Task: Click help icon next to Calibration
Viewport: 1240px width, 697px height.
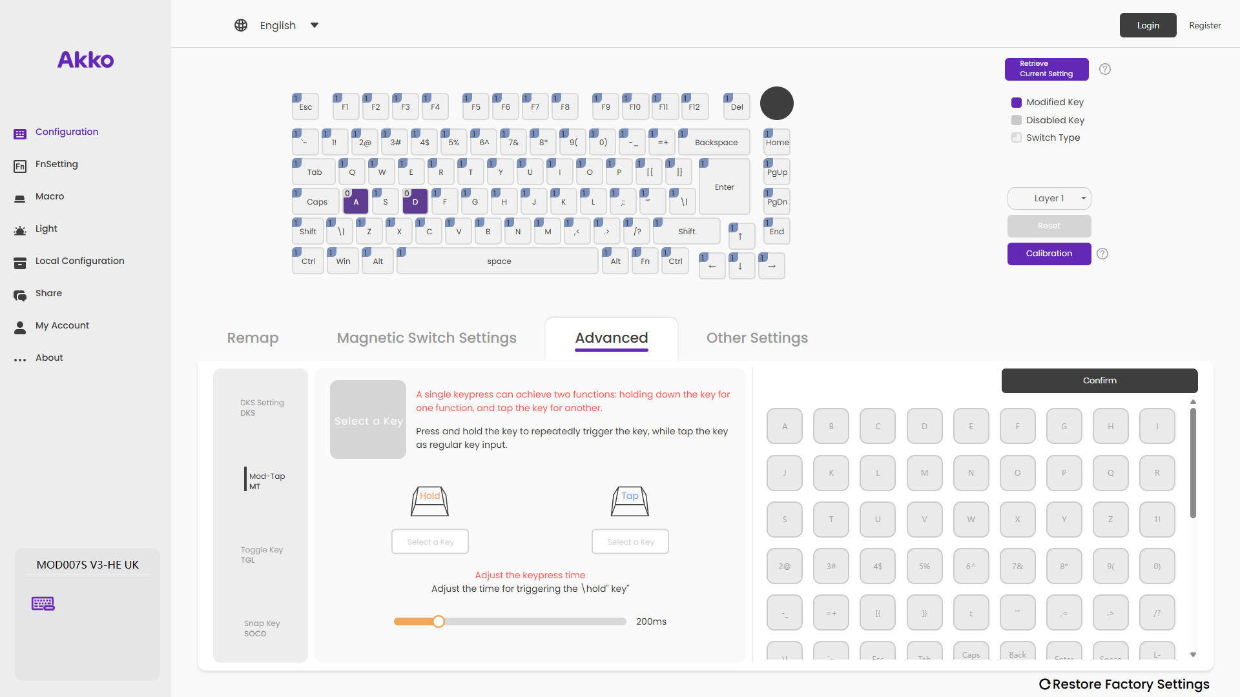Action: (1102, 254)
